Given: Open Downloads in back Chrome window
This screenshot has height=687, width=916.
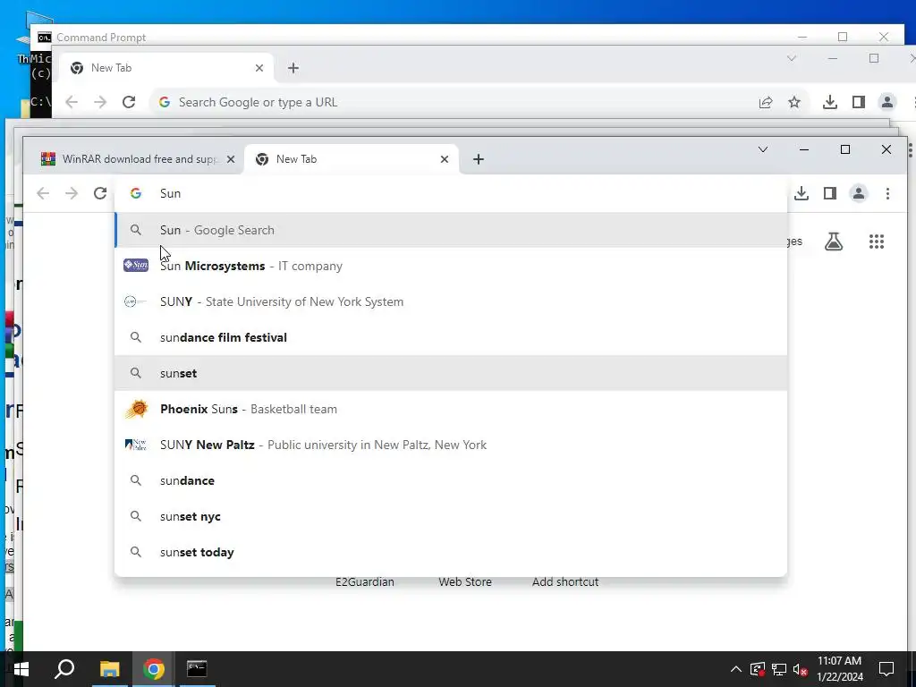Looking at the screenshot, I should click(x=829, y=102).
